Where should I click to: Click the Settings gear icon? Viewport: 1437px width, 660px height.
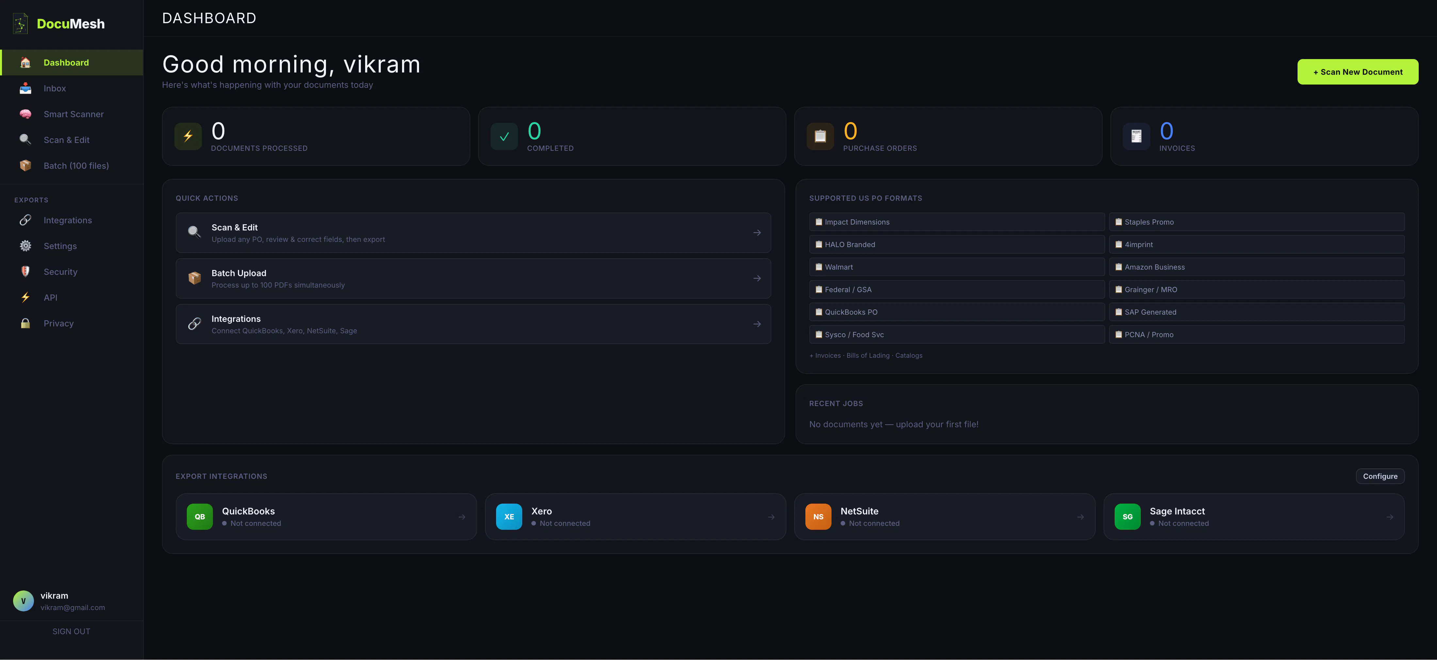[25, 246]
